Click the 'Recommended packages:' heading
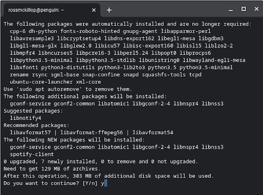The image size is (263, 195). [36, 125]
